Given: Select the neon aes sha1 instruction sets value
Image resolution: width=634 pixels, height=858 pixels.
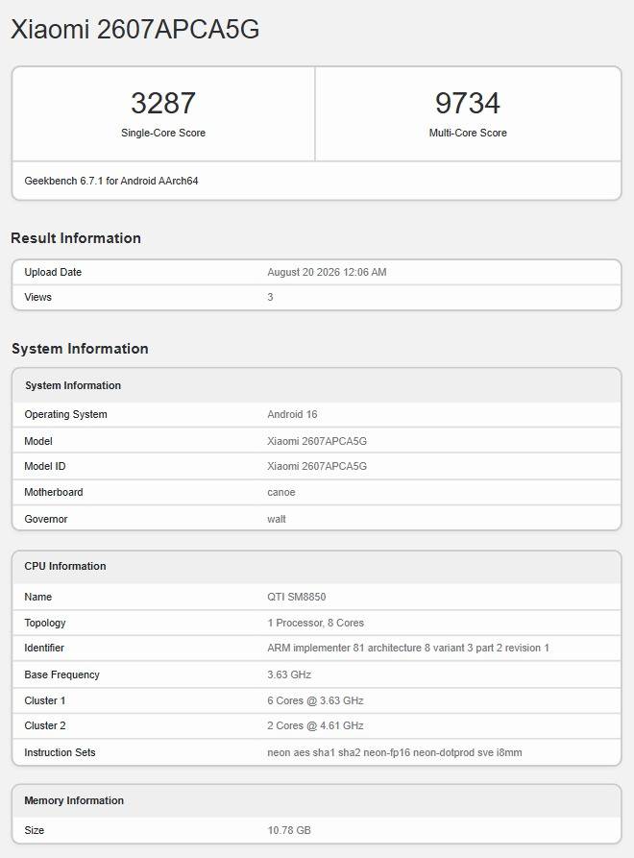Looking at the screenshot, I should [x=395, y=752].
